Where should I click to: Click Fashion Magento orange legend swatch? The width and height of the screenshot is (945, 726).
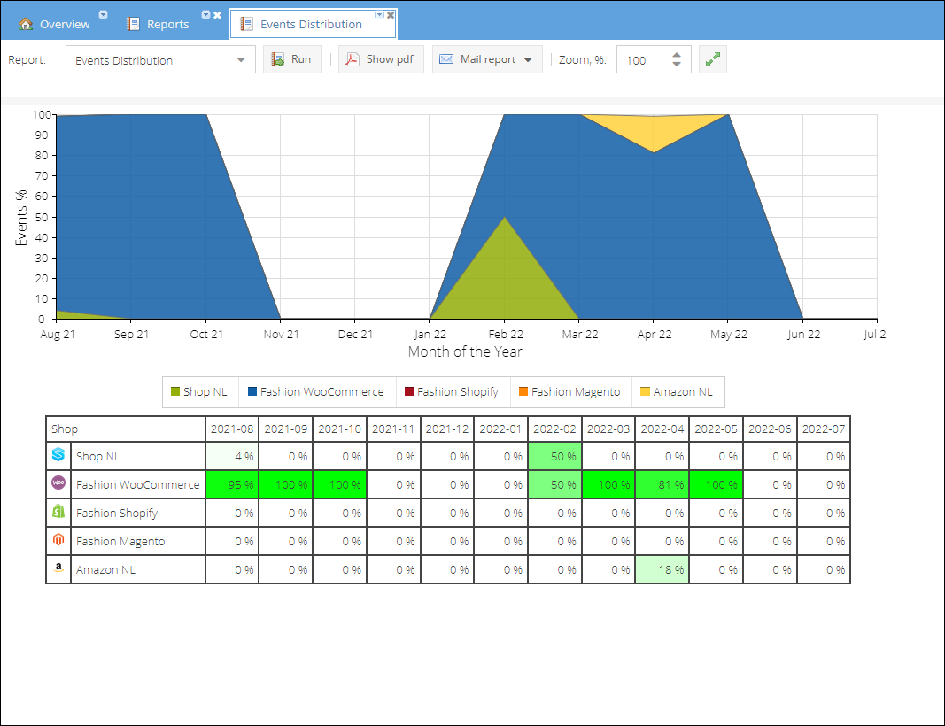point(523,391)
